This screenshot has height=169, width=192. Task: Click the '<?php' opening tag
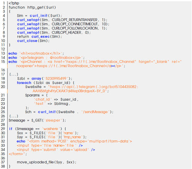[x=14, y=3]
